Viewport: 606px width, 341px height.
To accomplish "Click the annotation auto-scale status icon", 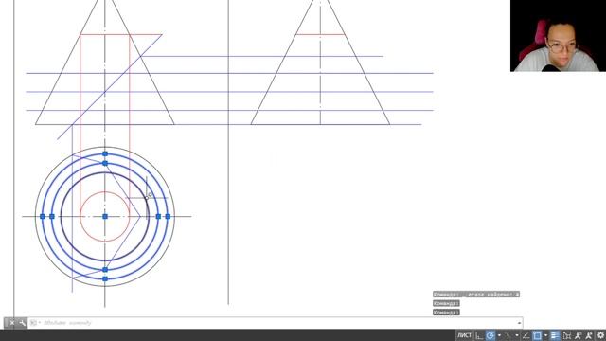I will pyautogui.click(x=589, y=335).
